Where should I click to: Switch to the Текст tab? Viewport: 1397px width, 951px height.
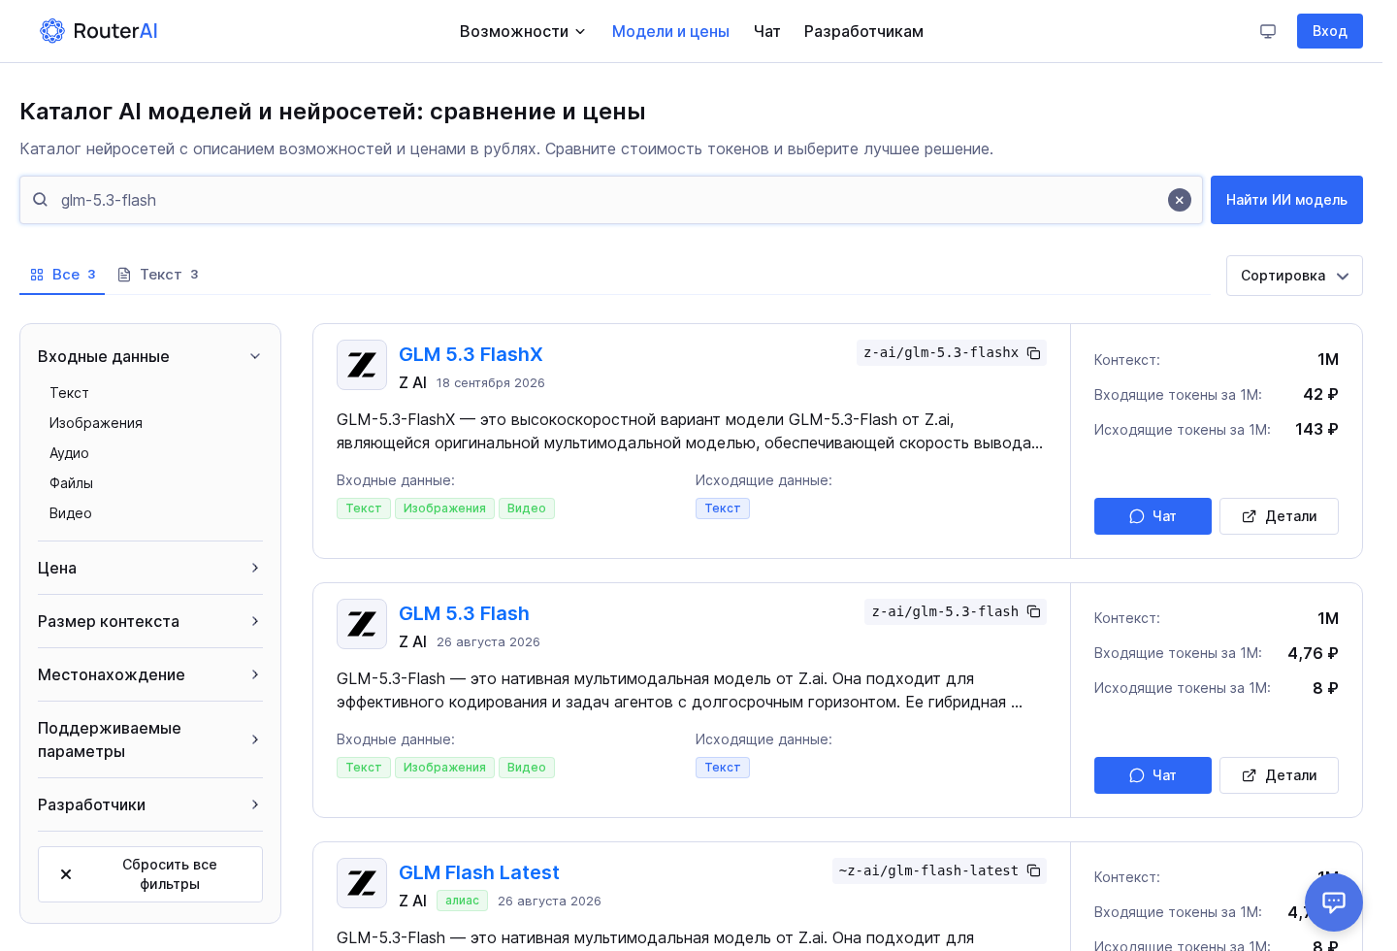point(158,275)
